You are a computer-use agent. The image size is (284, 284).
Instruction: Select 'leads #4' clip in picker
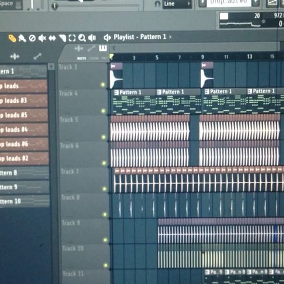24,130
